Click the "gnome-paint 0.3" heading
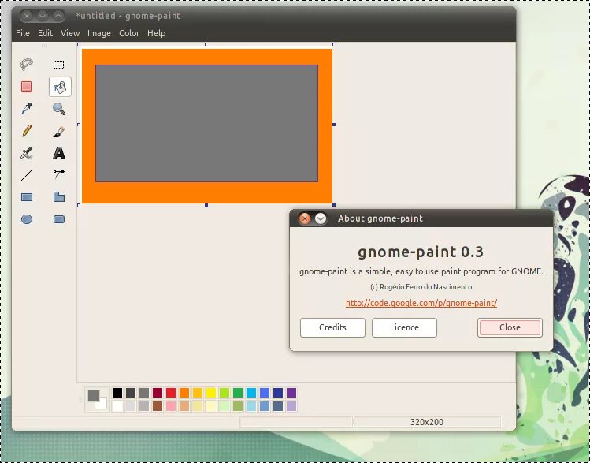590x463 pixels. [x=421, y=252]
